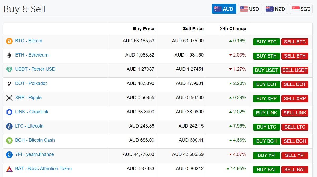Image resolution: width=317 pixels, height=177 pixels.
Task: Switch currency to USD
Action: click(250, 9)
